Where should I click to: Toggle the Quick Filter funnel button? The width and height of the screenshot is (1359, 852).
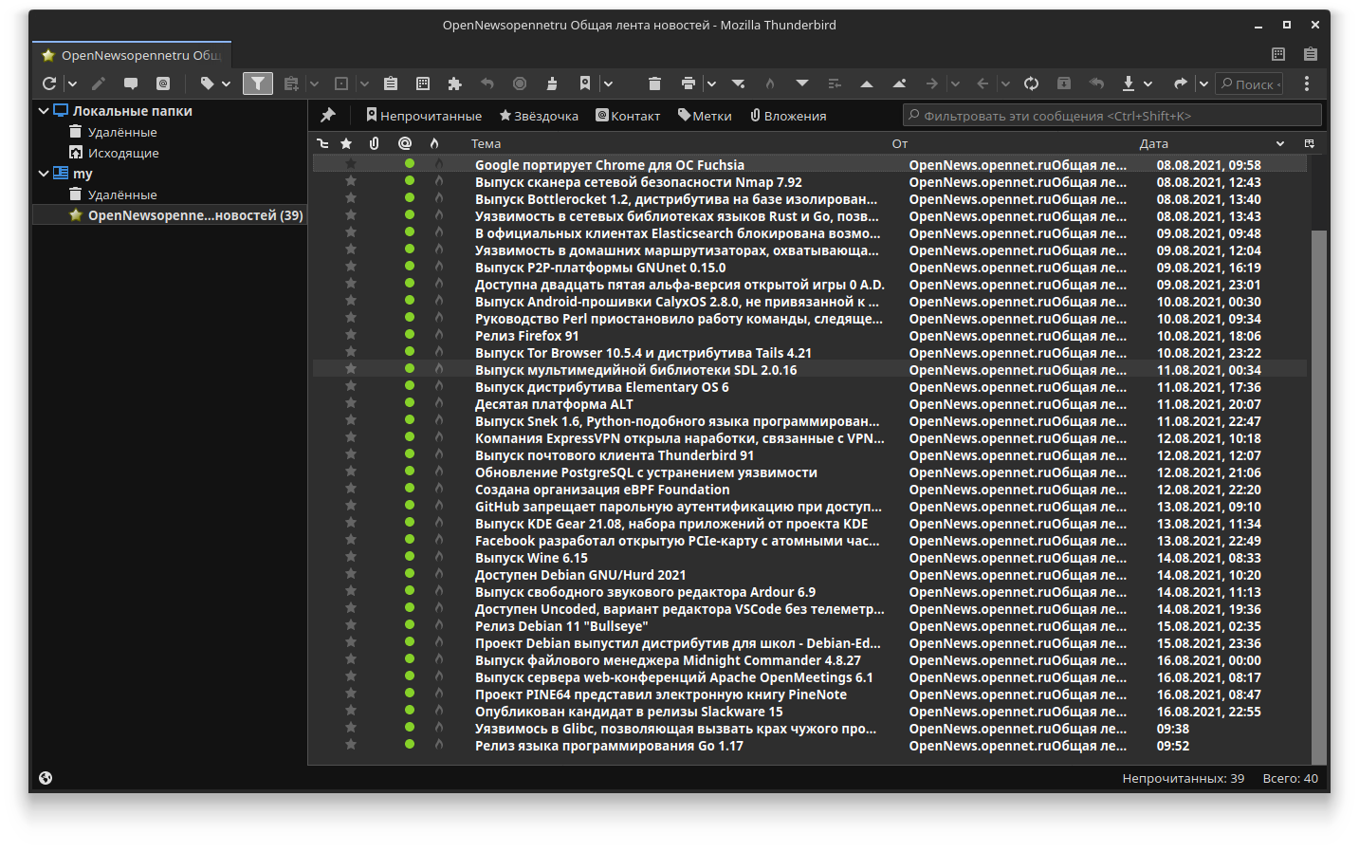(258, 83)
